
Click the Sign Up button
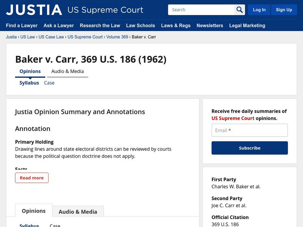tap(284, 9)
